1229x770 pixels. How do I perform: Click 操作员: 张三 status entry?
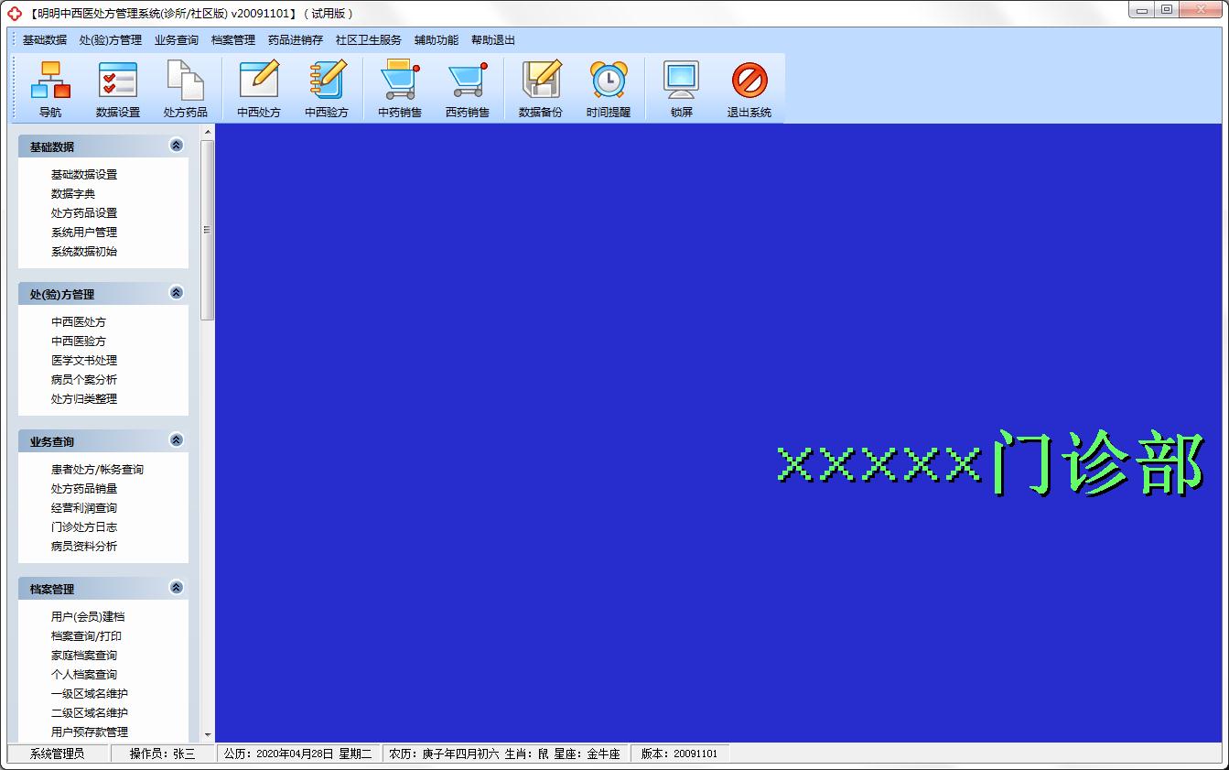click(163, 754)
